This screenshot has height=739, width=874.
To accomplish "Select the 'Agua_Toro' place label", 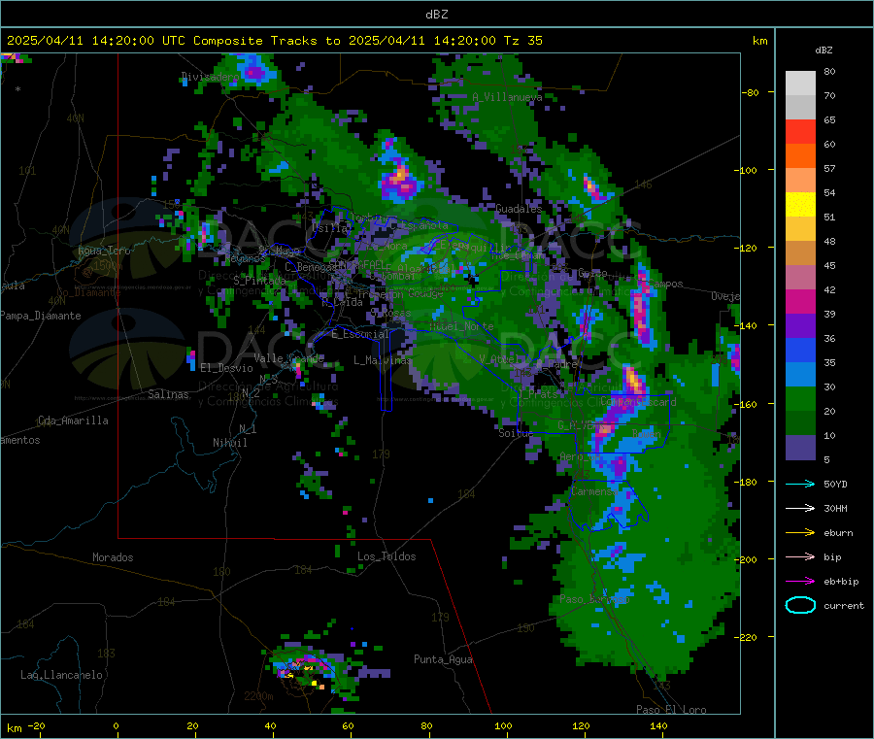I will point(103,251).
